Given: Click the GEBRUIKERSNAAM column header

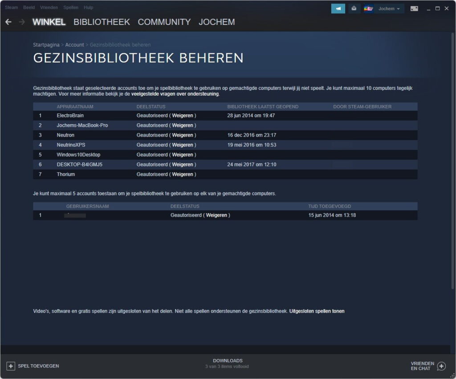Looking at the screenshot, I should coord(87,206).
